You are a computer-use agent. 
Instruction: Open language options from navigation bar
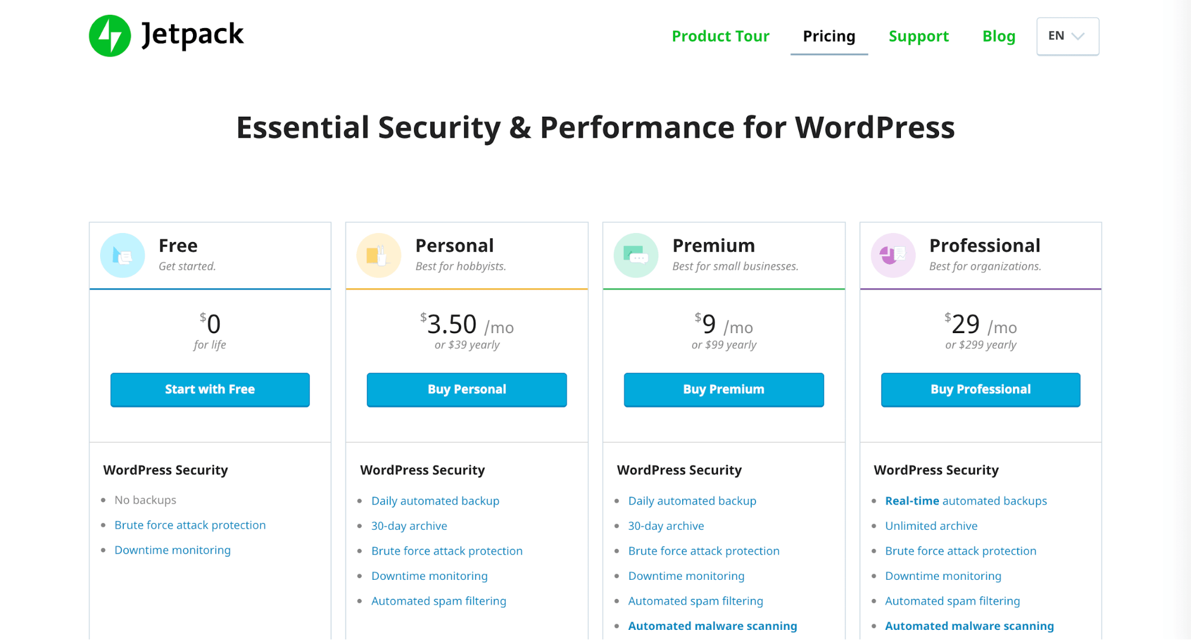[x=1067, y=36]
